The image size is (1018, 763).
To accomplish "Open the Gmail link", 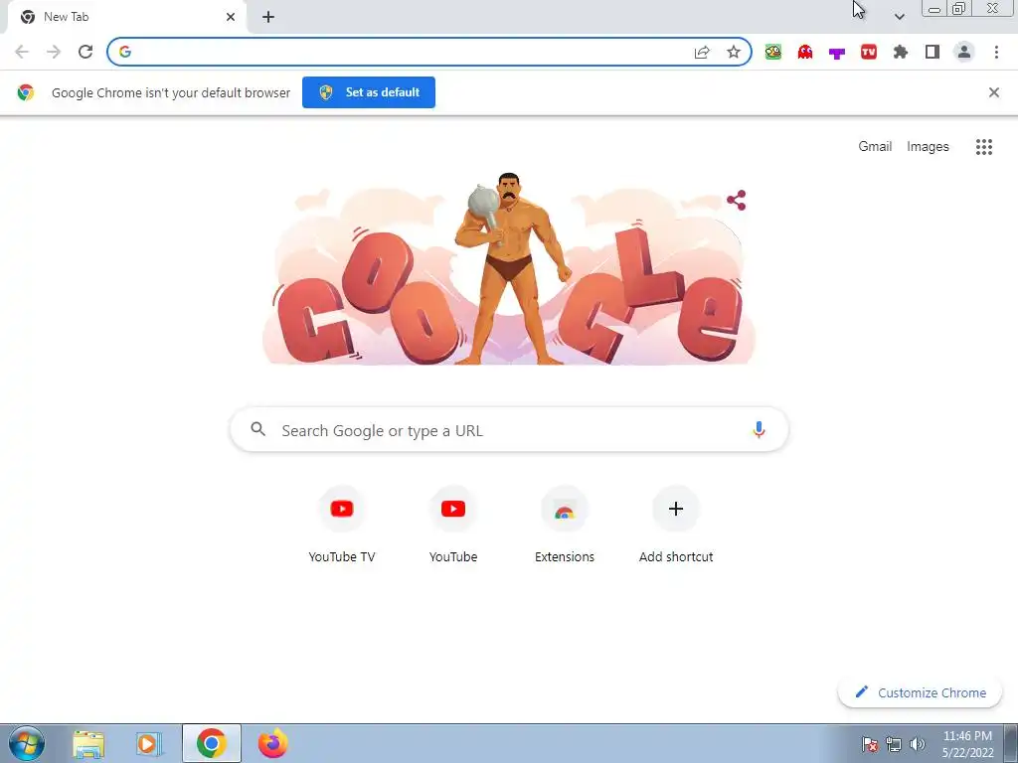I will pyautogui.click(x=875, y=147).
